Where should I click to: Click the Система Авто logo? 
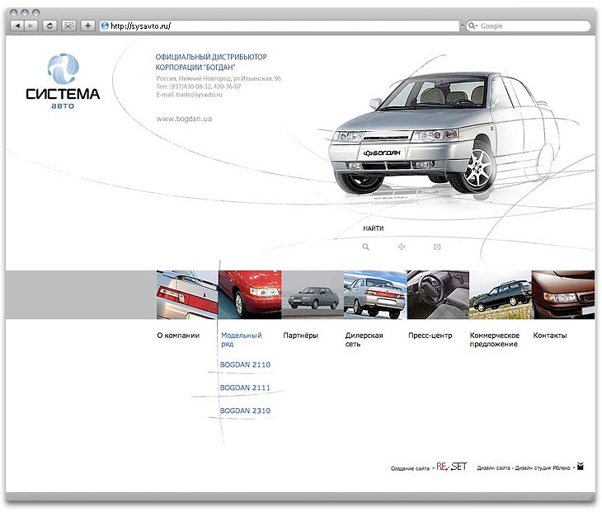(63, 81)
